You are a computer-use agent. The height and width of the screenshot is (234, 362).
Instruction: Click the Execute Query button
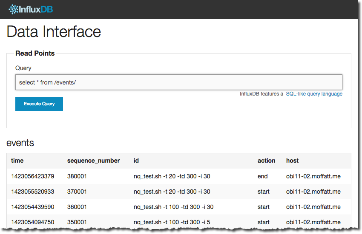(39, 104)
